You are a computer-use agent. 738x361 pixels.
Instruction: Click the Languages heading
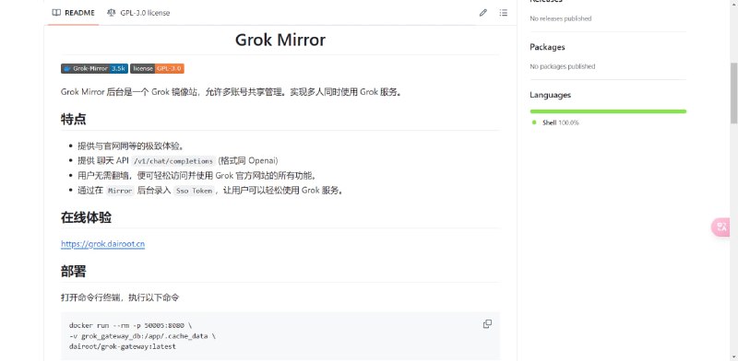pyautogui.click(x=550, y=95)
